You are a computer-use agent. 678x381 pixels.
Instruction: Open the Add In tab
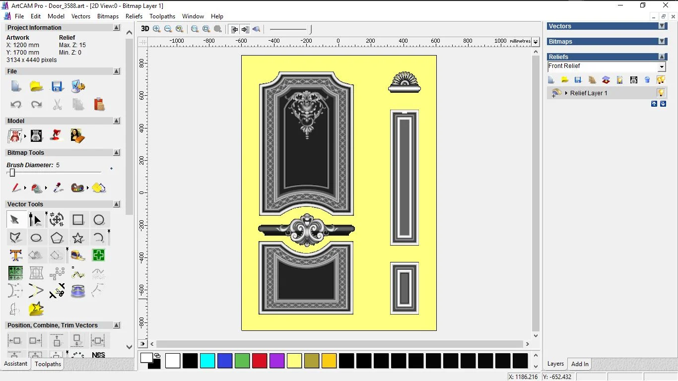[580, 364]
